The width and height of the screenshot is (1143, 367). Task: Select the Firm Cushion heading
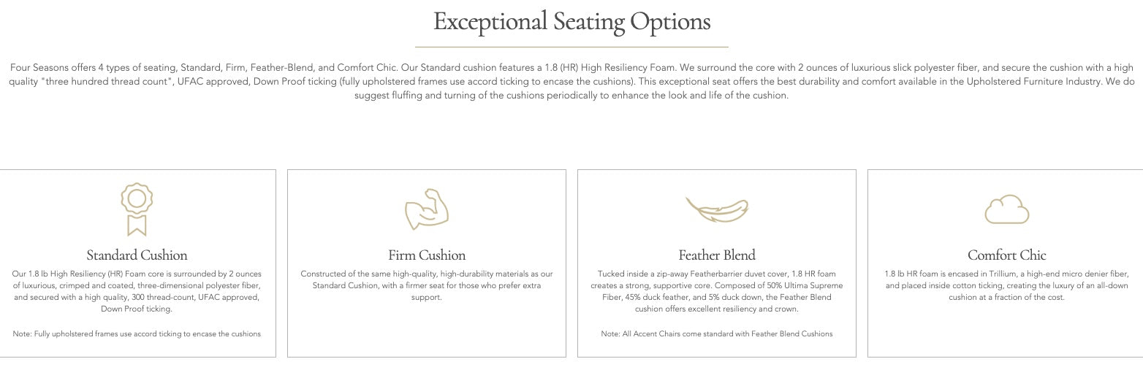click(427, 255)
